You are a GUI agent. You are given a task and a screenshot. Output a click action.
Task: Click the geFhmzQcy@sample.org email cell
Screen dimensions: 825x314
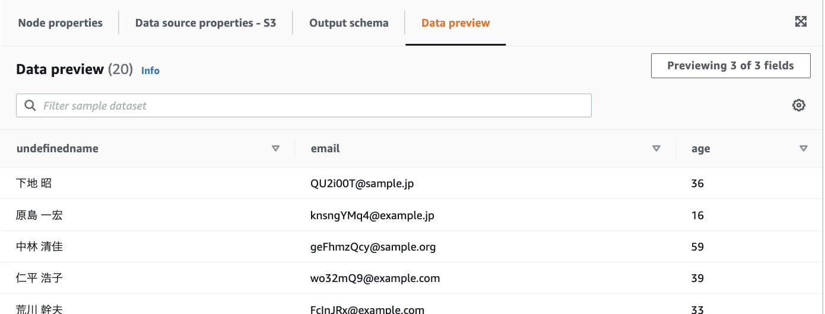pos(373,247)
